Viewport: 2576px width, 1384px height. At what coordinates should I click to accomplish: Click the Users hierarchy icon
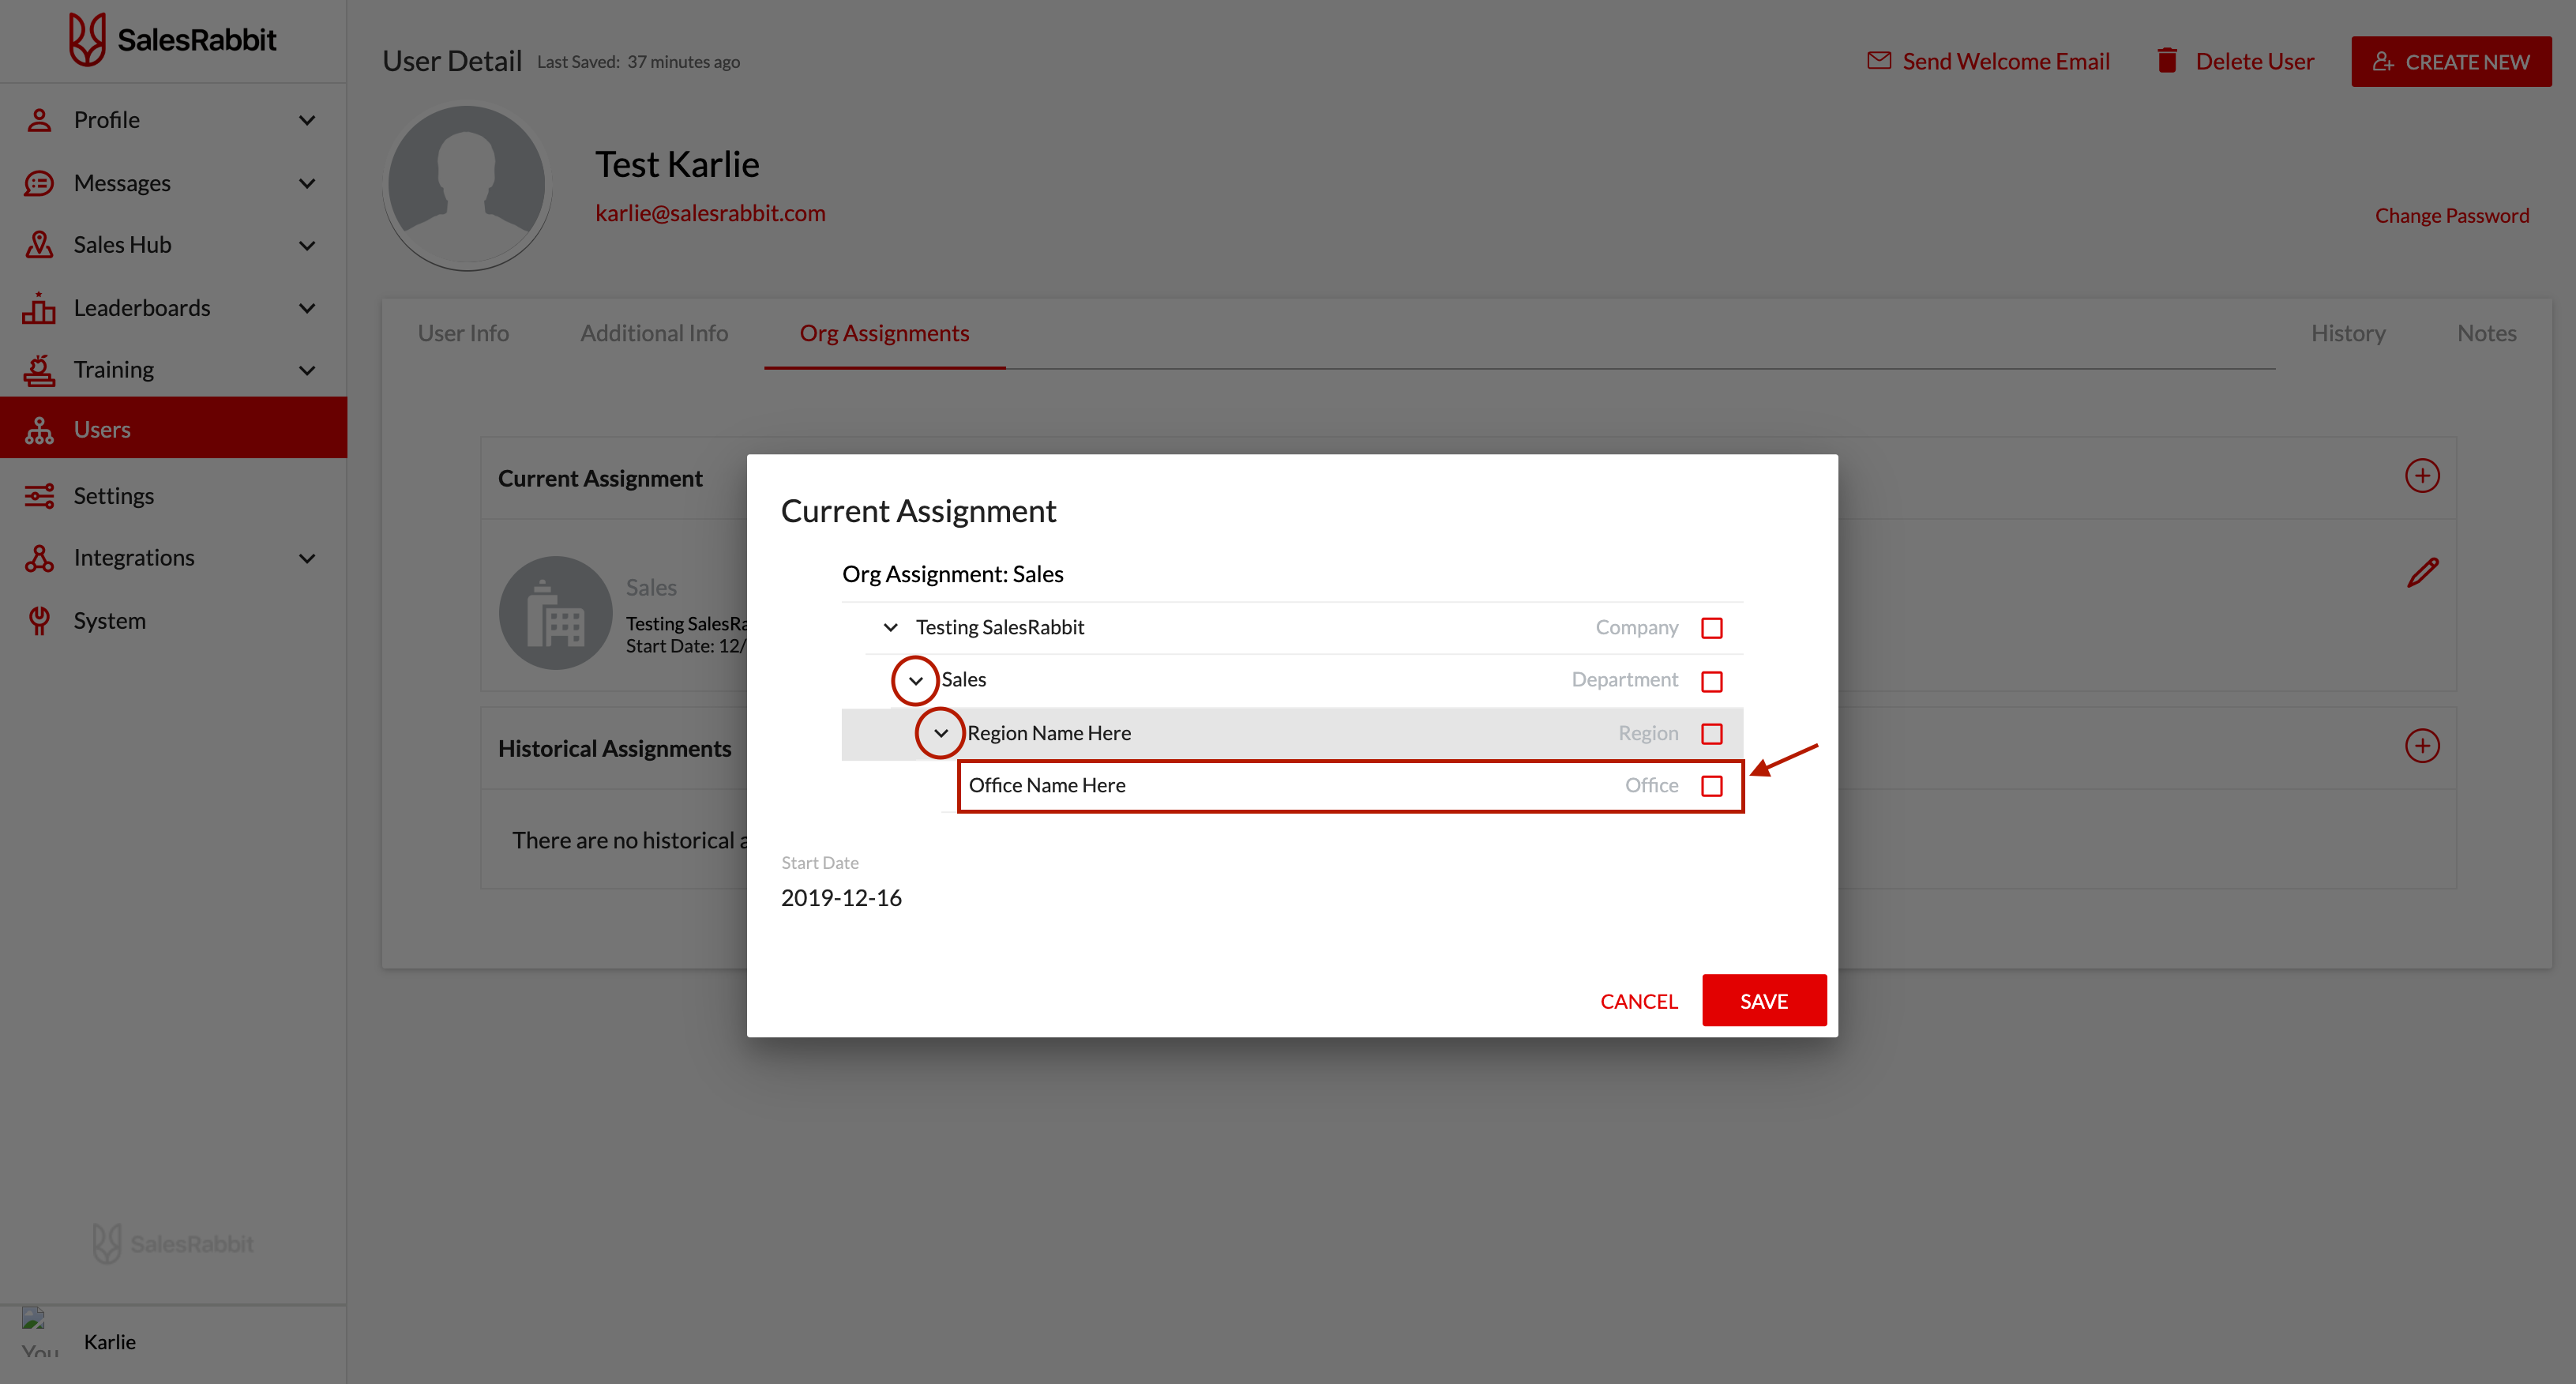coord(39,430)
